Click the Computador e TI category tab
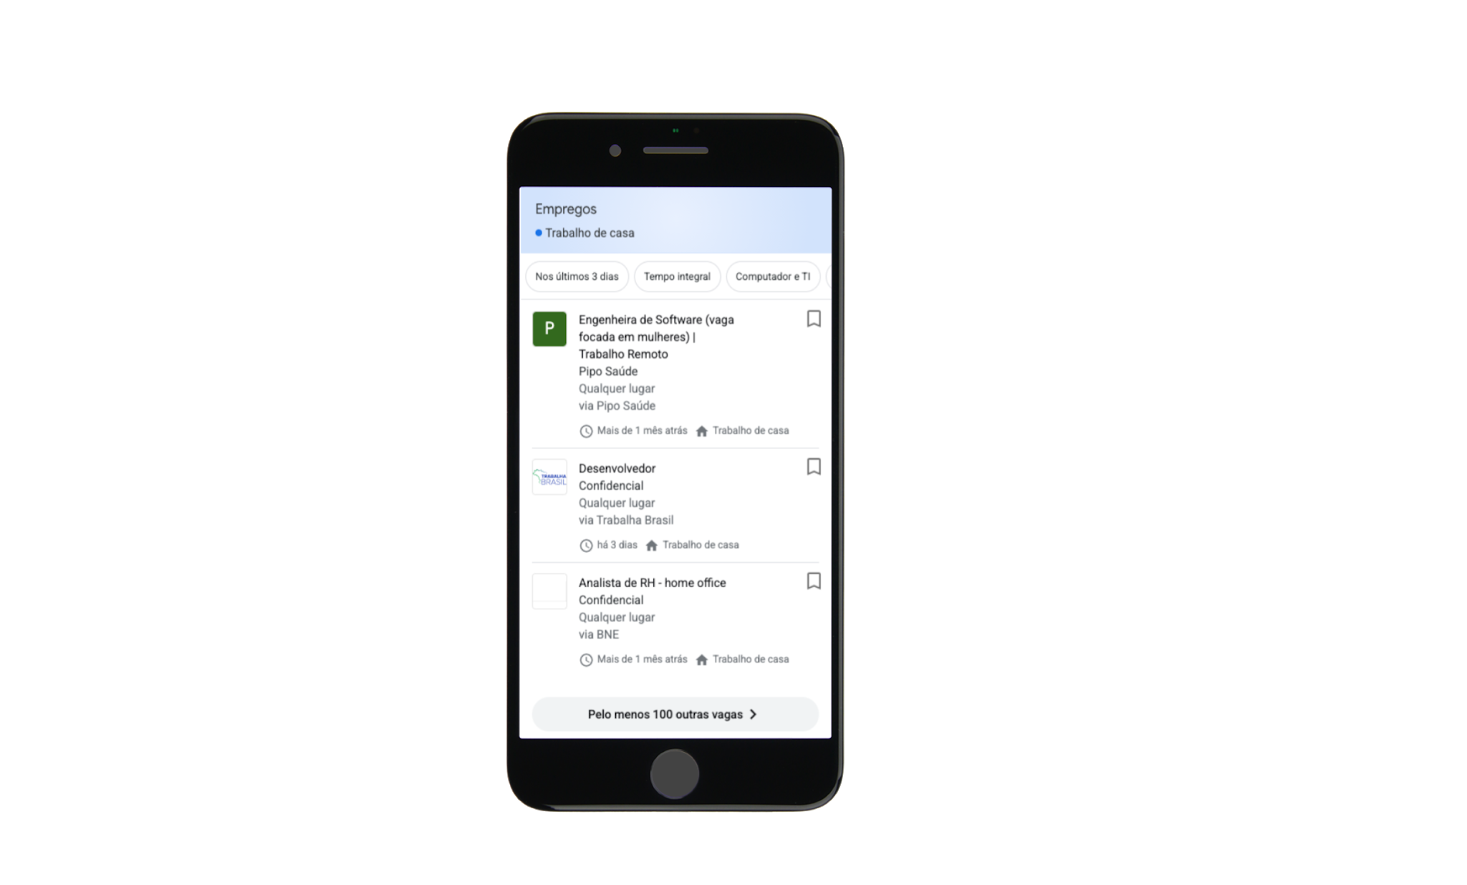This screenshot has width=1467, height=885. click(774, 276)
